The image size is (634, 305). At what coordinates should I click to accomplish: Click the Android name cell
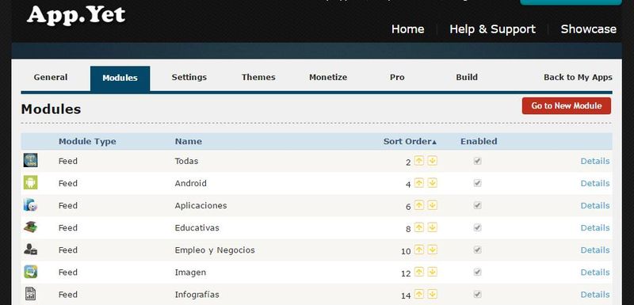190,183
